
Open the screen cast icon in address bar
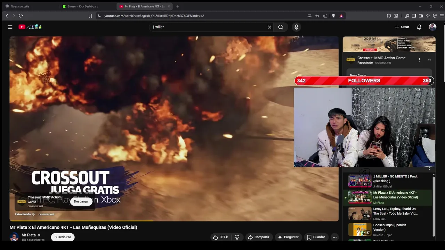[x=309, y=16]
